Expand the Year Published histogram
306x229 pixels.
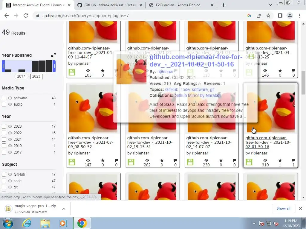[x=53, y=55]
